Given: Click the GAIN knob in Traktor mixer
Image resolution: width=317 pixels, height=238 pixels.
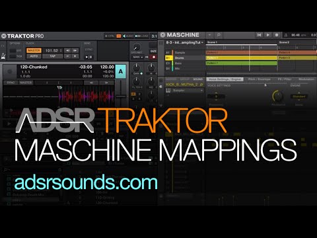Looking at the screenshot, I should (137, 67).
